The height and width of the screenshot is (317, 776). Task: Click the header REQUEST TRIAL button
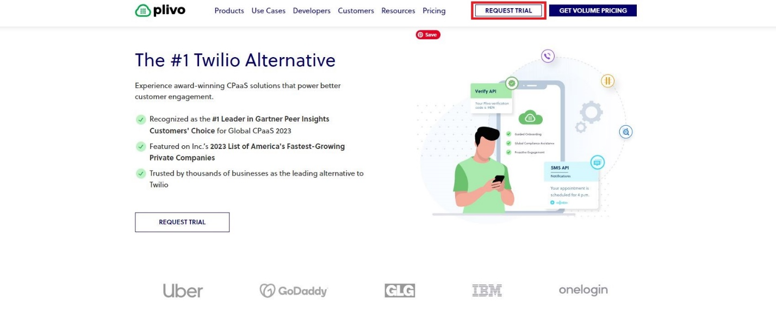point(508,10)
